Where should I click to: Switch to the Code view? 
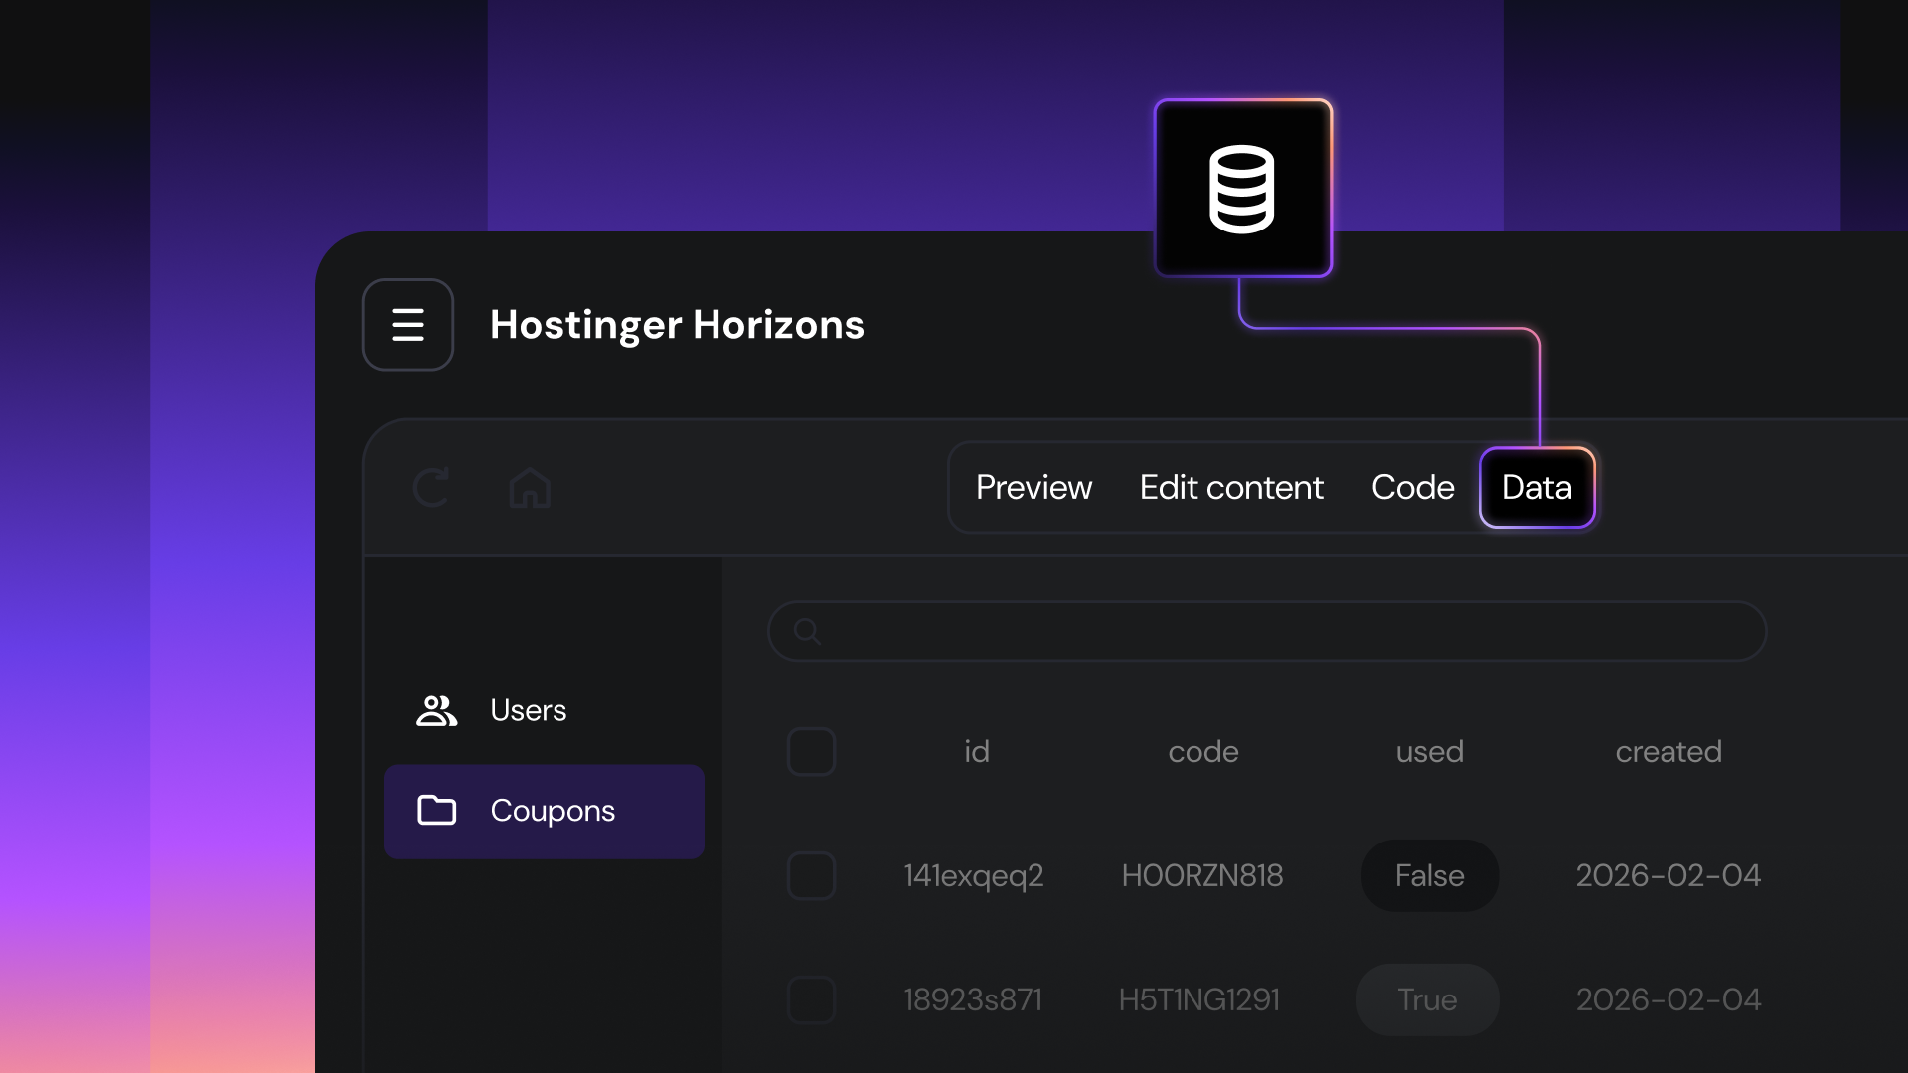click(1412, 487)
